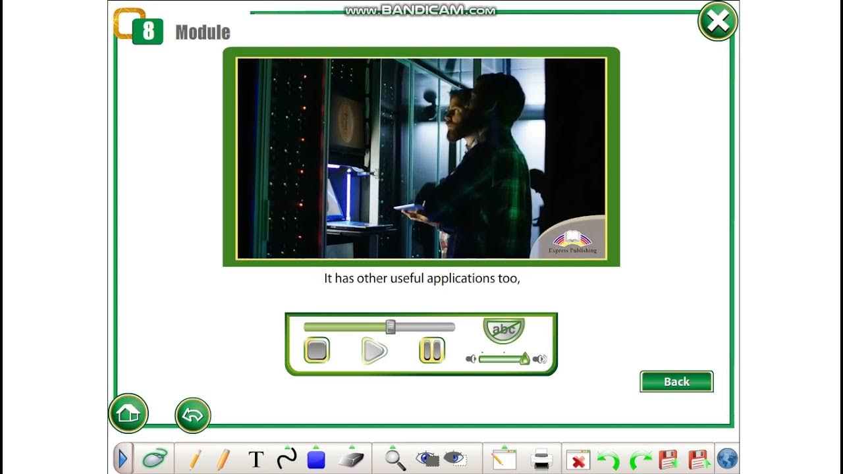Click the first red floppy disk icon
The image size is (843, 474).
tap(669, 460)
